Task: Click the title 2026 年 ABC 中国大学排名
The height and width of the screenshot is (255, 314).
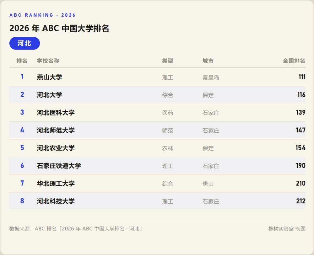Action: pyautogui.click(x=59, y=28)
